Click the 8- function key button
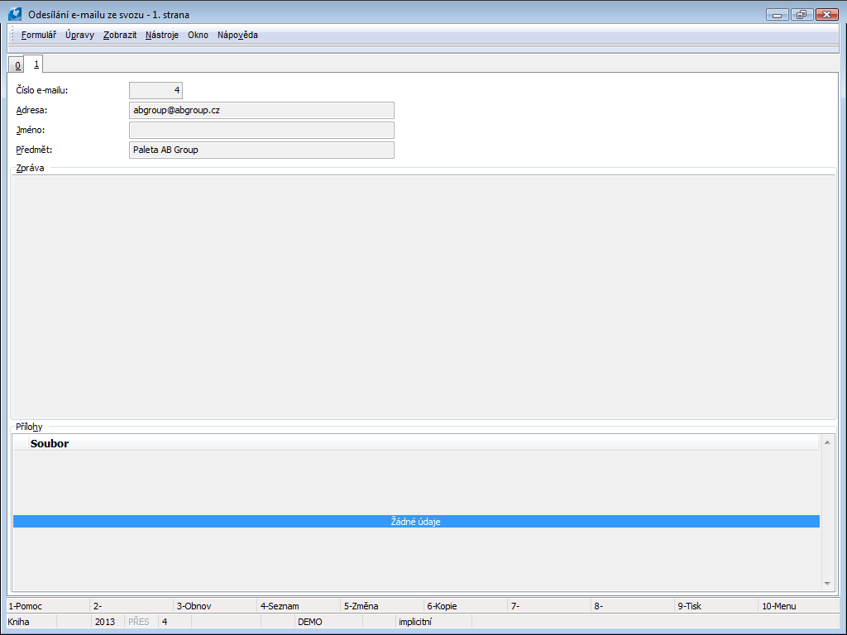This screenshot has width=847, height=635. tap(633, 606)
